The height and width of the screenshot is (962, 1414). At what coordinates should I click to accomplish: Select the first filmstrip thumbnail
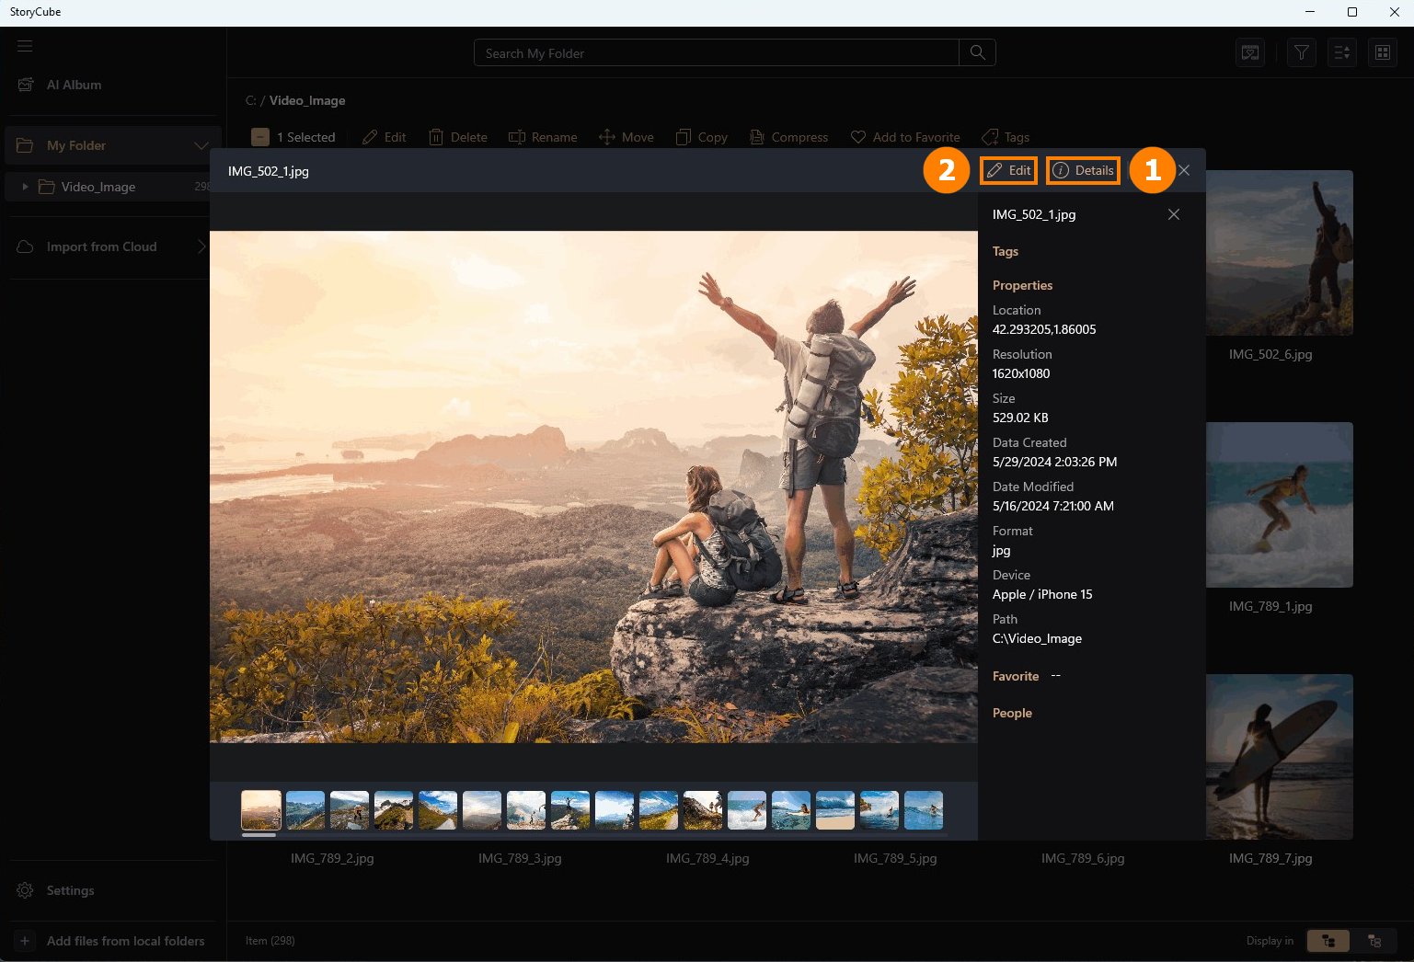coord(261,810)
